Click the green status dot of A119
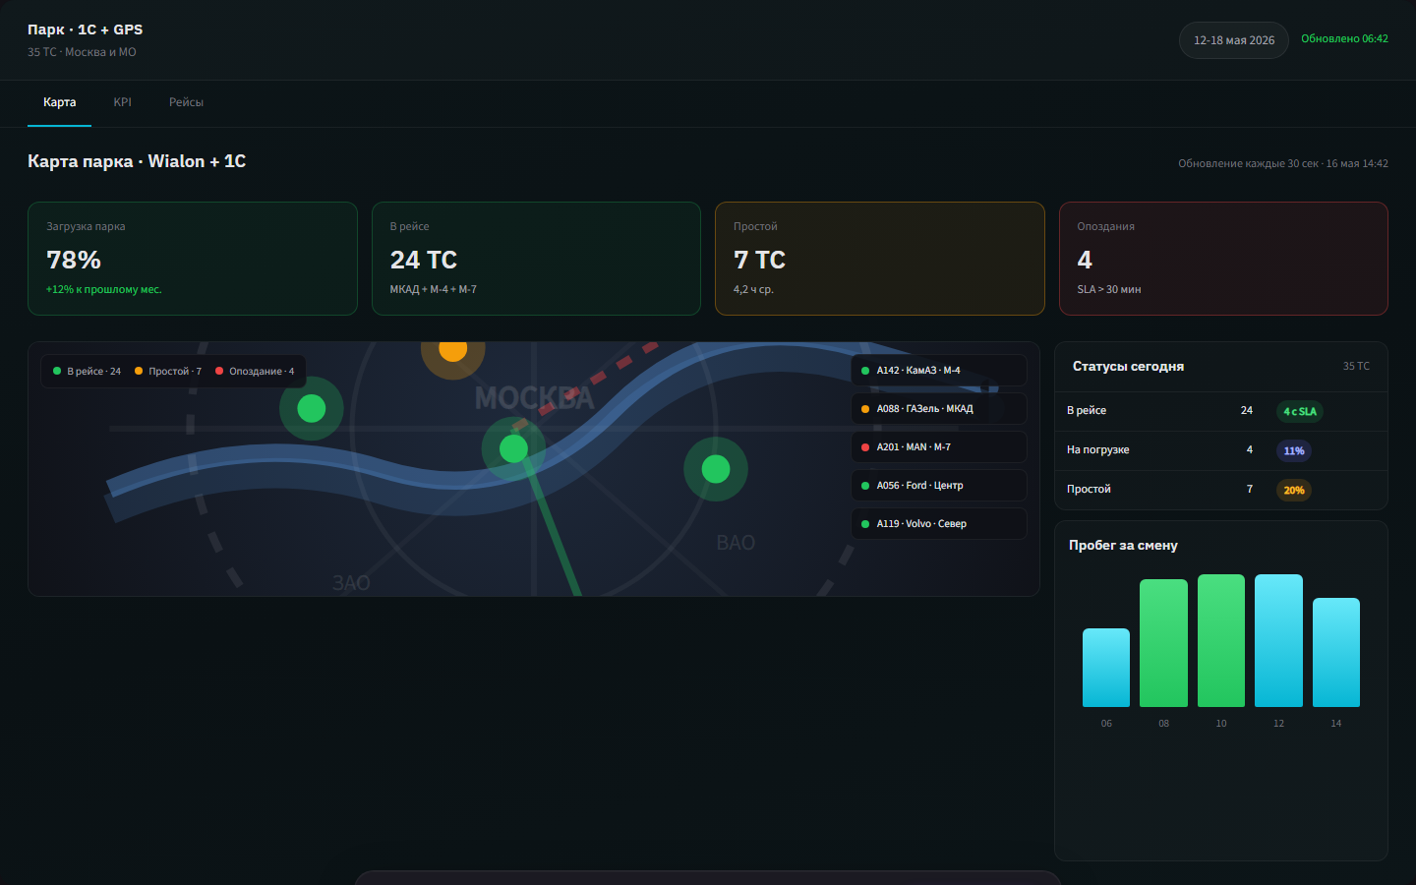Screen dimensions: 1416x885 click(x=865, y=524)
